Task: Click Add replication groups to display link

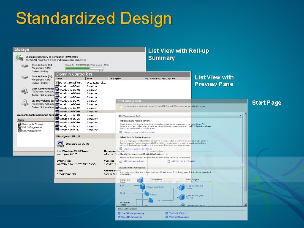Action: click(184, 161)
